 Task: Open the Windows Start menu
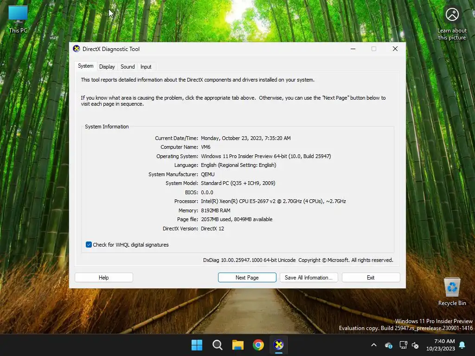point(197,345)
